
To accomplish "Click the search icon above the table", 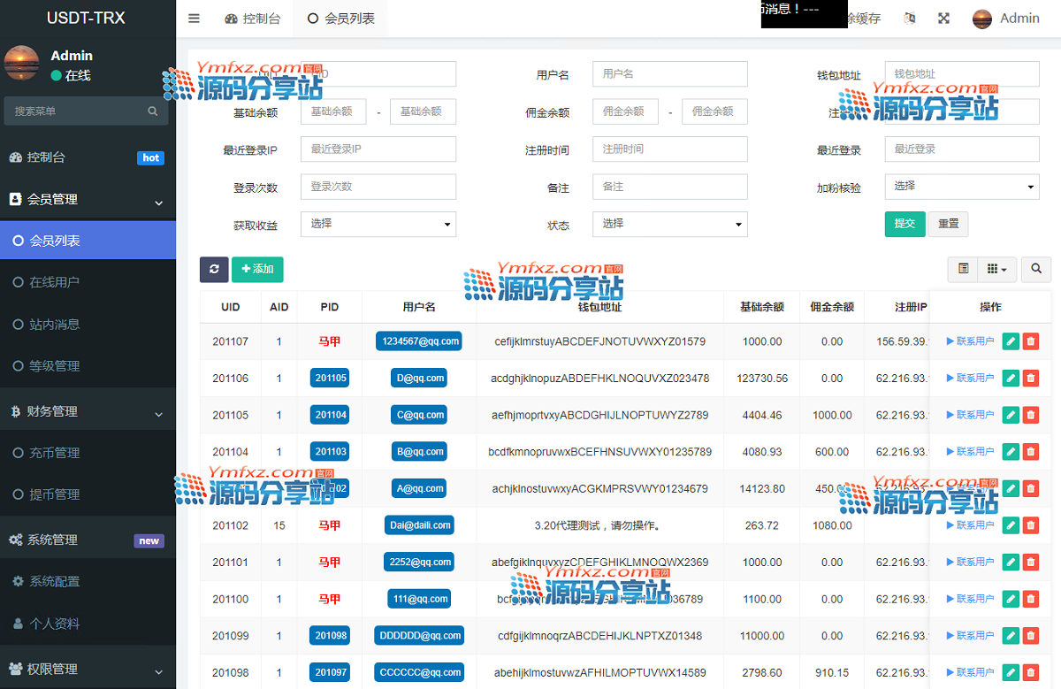I will click(1036, 269).
